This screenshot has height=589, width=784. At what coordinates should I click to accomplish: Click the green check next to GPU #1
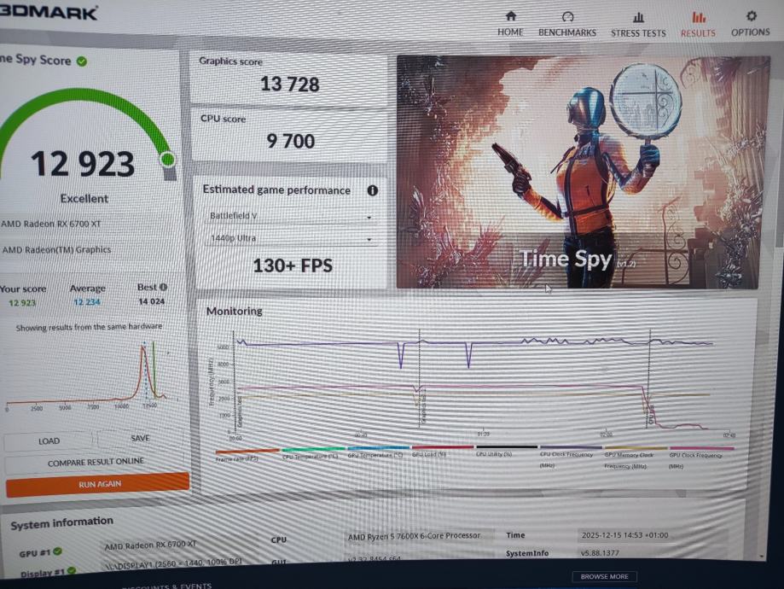57,551
